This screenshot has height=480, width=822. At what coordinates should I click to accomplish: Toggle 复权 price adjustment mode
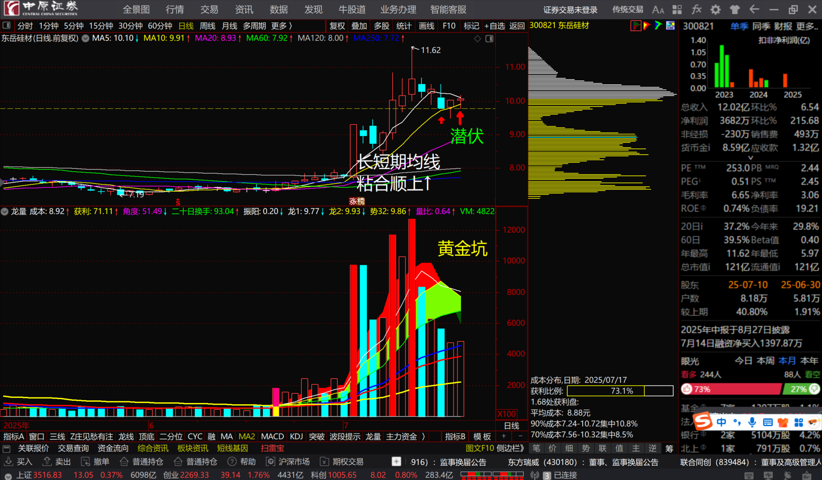click(x=337, y=26)
